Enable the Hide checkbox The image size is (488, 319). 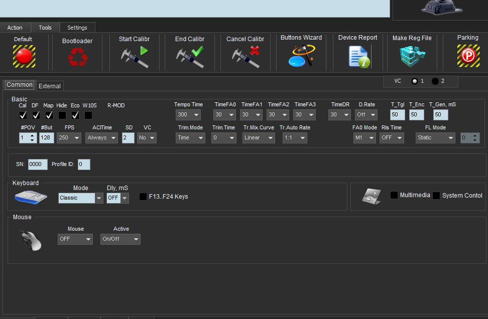(x=62, y=115)
